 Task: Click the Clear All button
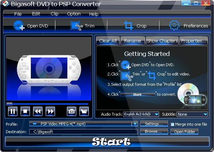click(x=108, y=41)
